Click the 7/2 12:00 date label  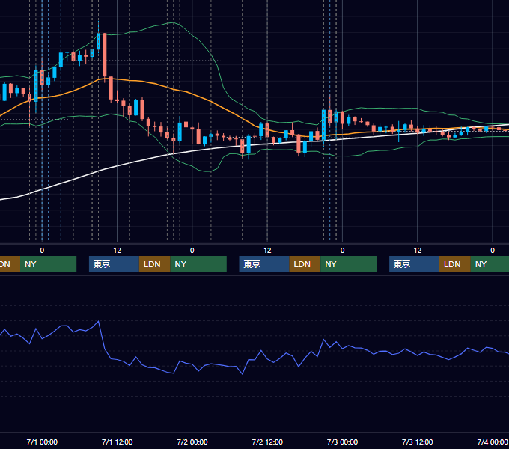267,442
